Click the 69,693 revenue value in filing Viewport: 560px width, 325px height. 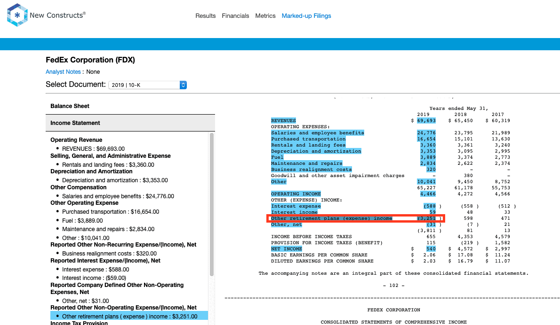[426, 120]
